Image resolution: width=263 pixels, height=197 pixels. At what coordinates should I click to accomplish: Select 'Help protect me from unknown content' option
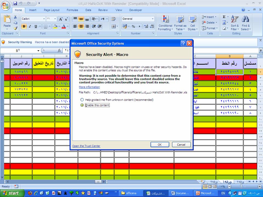(82, 100)
